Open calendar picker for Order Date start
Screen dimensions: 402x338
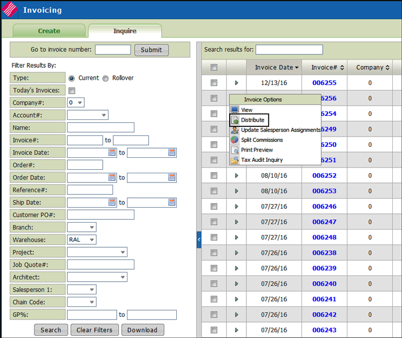pos(113,178)
